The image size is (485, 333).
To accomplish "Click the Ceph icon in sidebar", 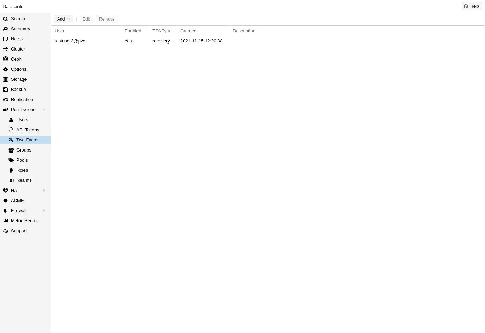I will point(6,59).
